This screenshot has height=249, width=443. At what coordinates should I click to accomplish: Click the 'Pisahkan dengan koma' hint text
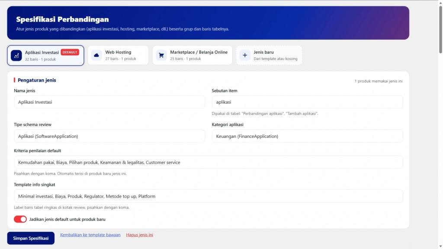coord(71,174)
